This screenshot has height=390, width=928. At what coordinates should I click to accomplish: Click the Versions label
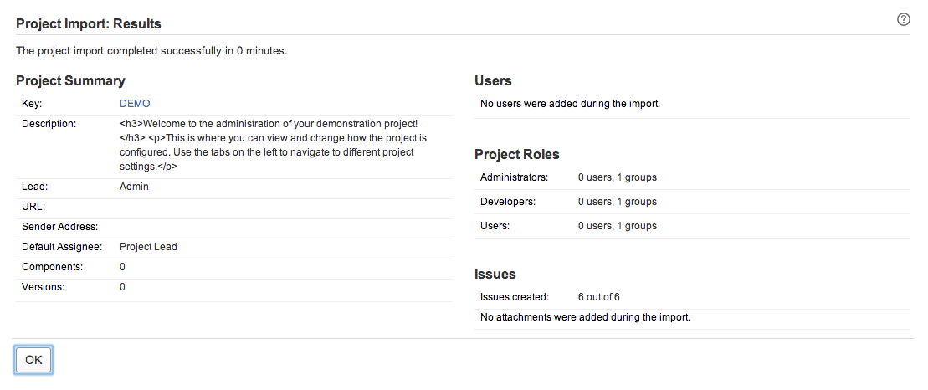coord(44,287)
